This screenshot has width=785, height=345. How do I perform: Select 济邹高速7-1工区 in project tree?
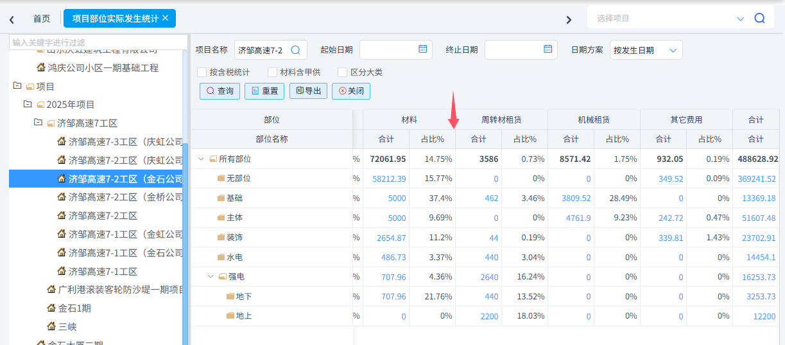pos(103,272)
